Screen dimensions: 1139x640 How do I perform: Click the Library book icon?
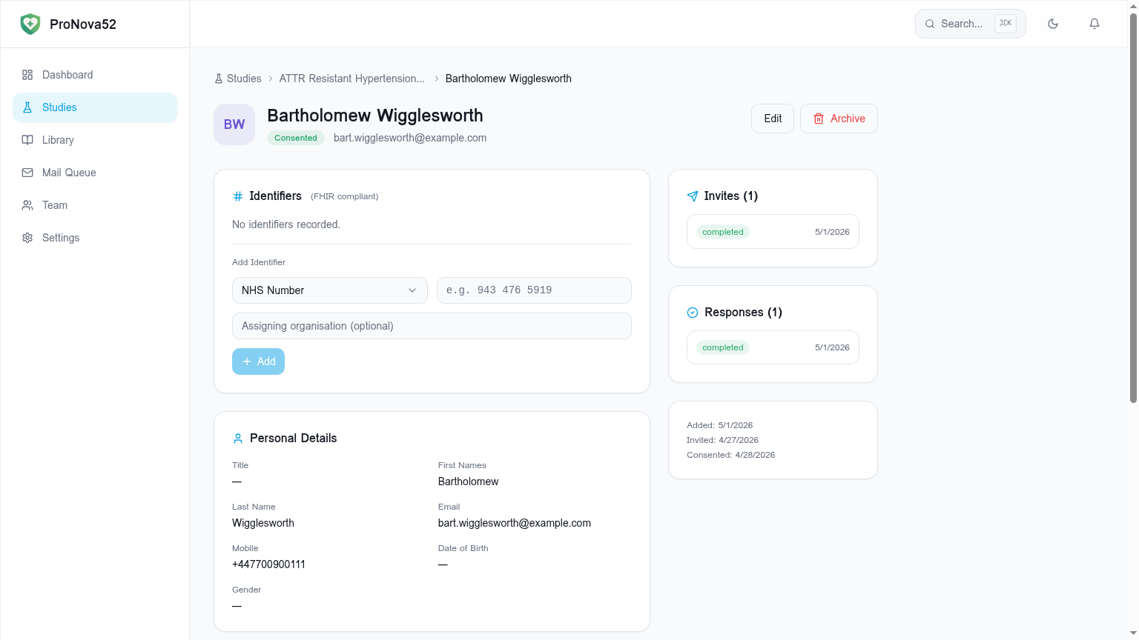27,140
